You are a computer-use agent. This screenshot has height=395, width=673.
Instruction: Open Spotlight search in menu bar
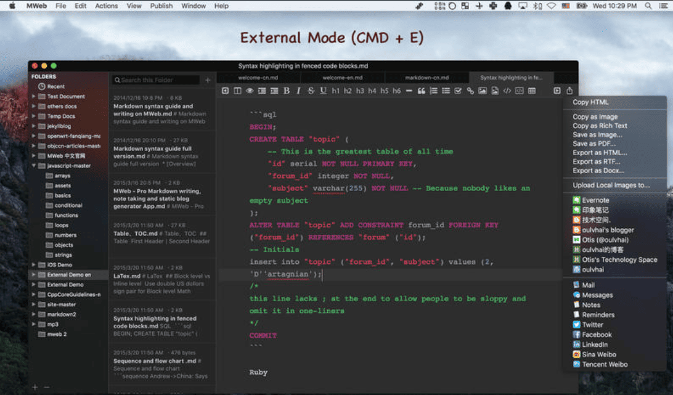coord(648,6)
